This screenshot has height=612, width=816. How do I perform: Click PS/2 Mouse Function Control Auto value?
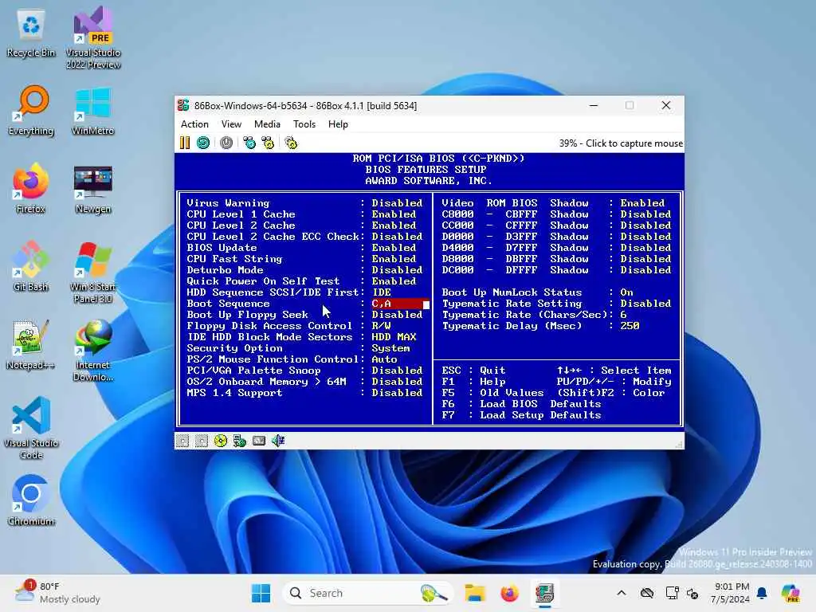pyautogui.click(x=385, y=359)
